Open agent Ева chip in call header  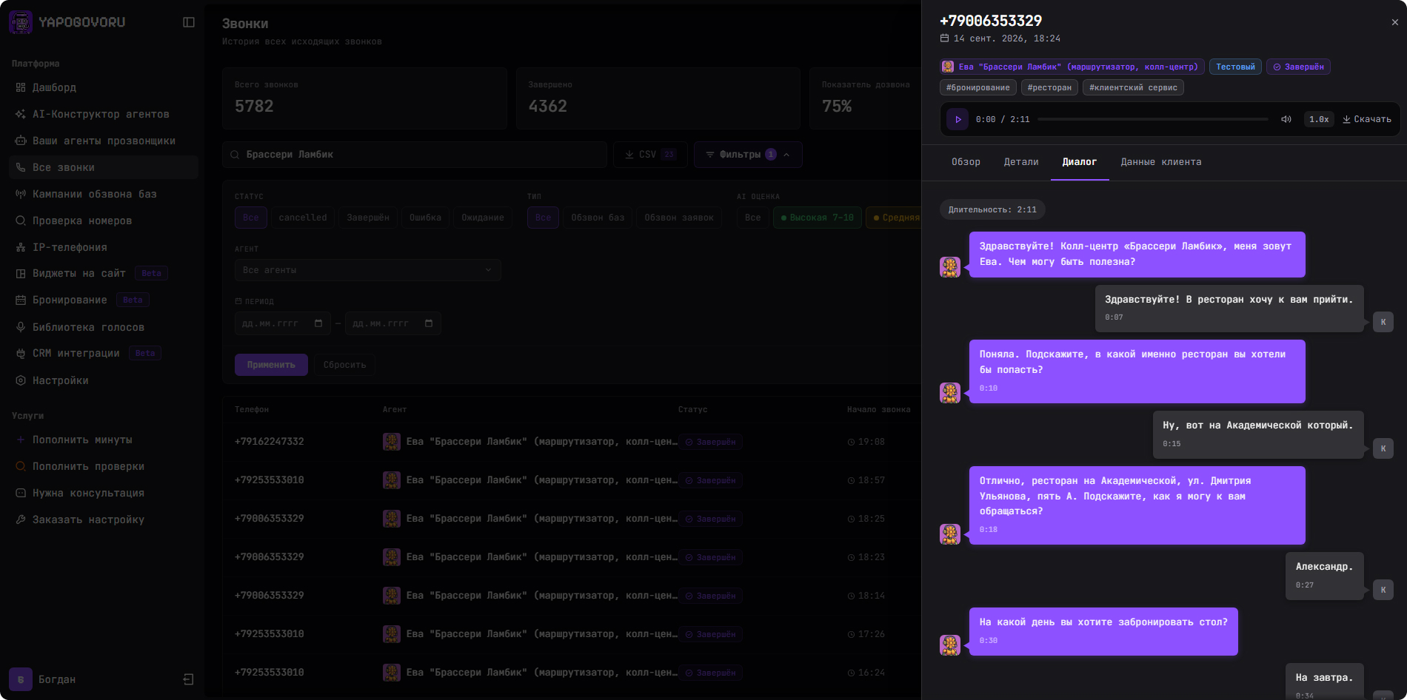pyautogui.click(x=1072, y=67)
